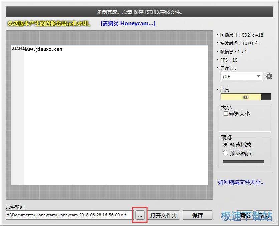Click the recorded GIF preview image
Image resolution: width=279 pixels, height=226 pixels.
[109, 115]
